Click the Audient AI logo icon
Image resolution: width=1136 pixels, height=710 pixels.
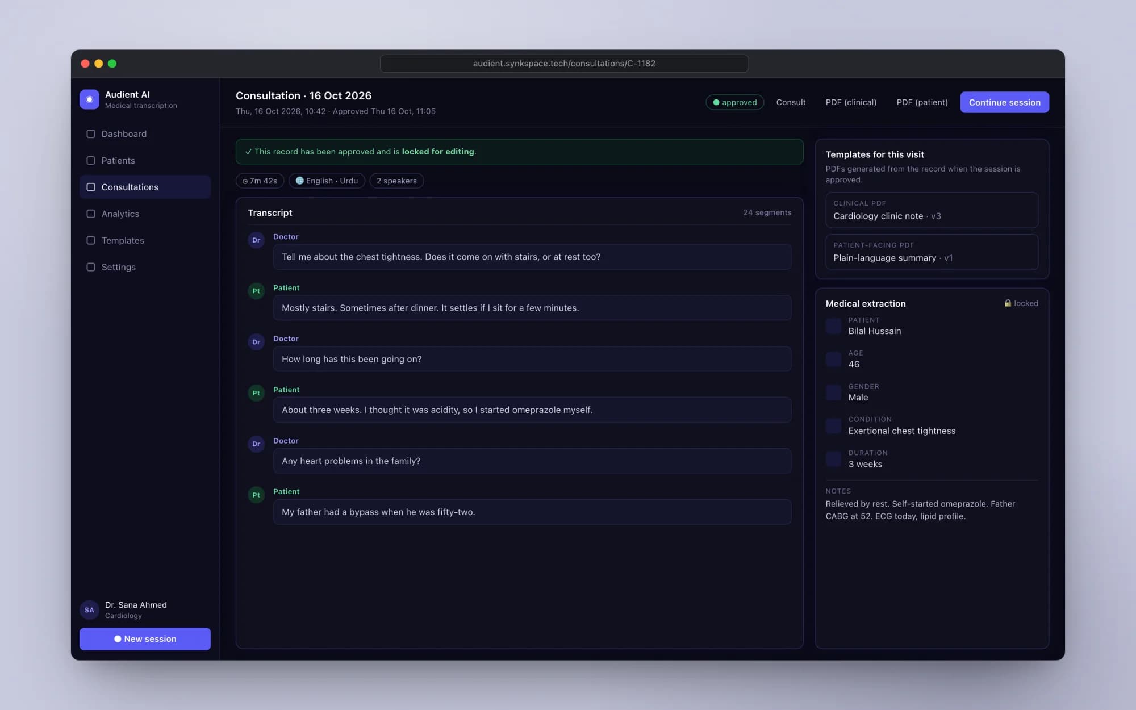[89, 99]
